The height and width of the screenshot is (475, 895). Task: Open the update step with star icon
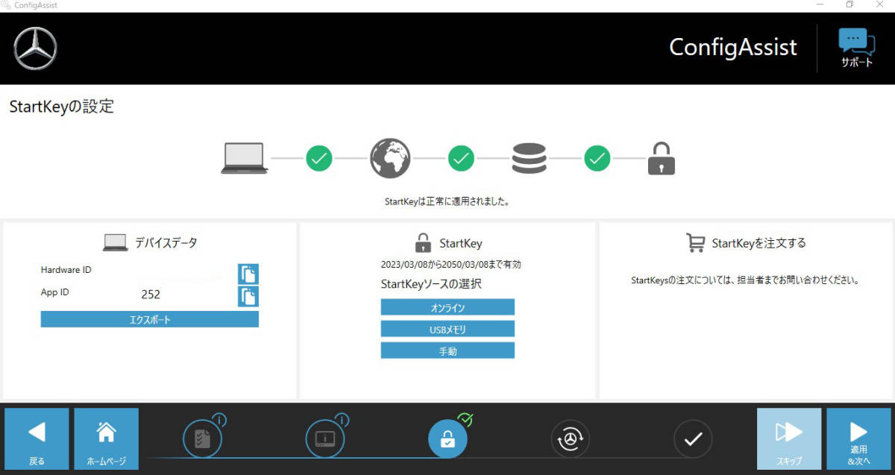[570, 438]
